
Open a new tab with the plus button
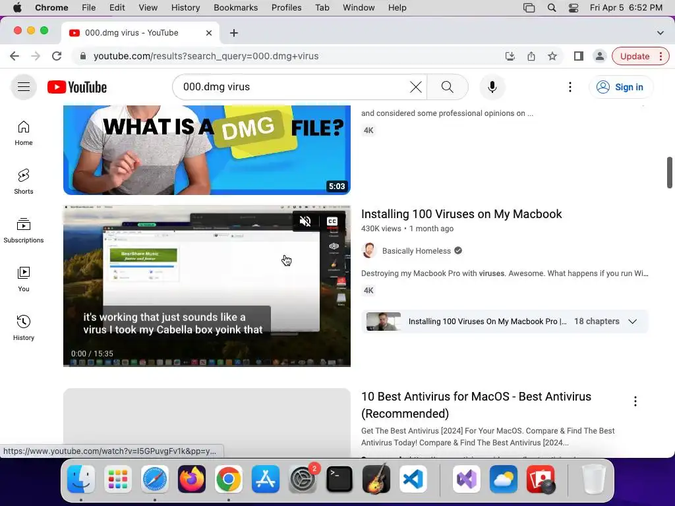coord(234,33)
